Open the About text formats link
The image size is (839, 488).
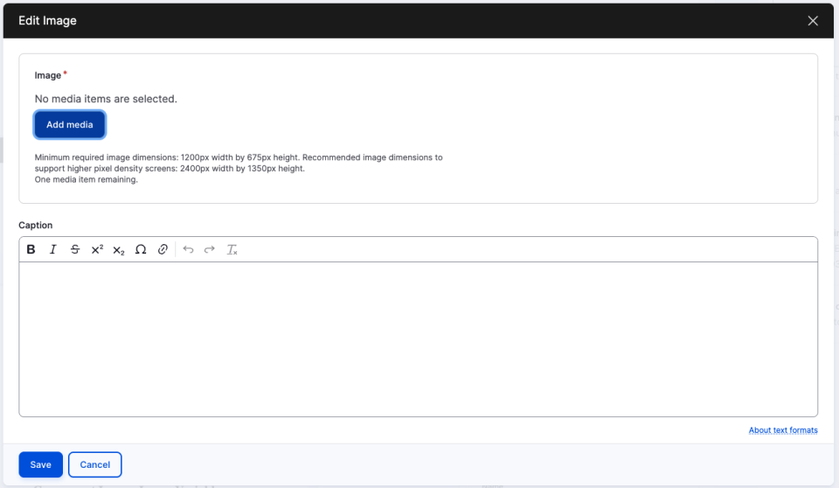point(783,430)
